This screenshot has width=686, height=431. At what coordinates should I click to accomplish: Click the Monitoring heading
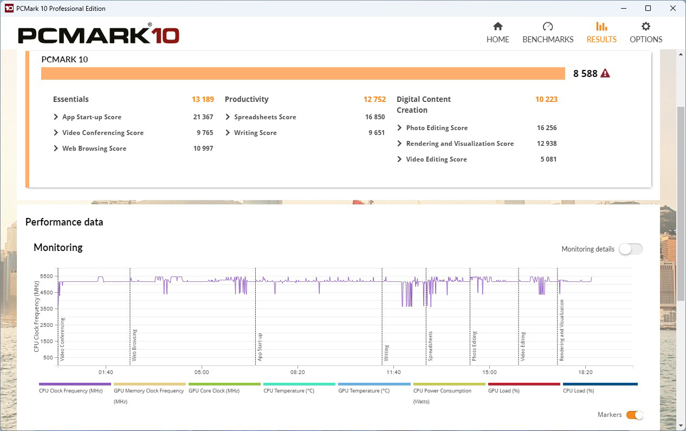[58, 248]
